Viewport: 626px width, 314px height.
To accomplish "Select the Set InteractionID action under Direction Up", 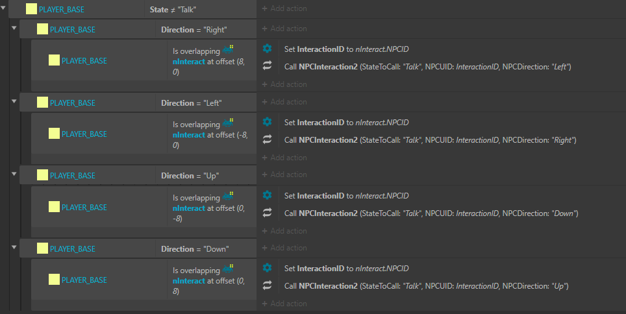I will (346, 195).
